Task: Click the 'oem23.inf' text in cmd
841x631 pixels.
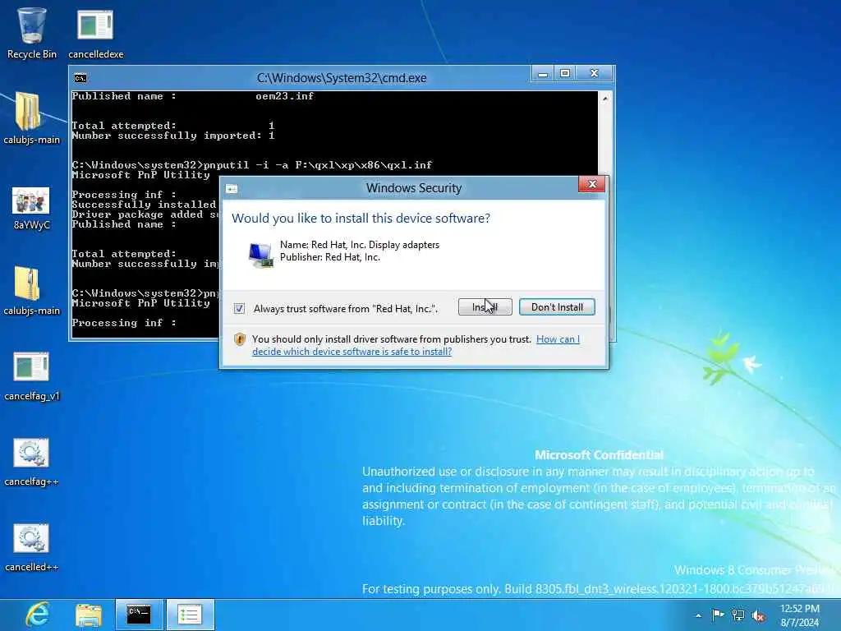Action: pyautogui.click(x=284, y=96)
